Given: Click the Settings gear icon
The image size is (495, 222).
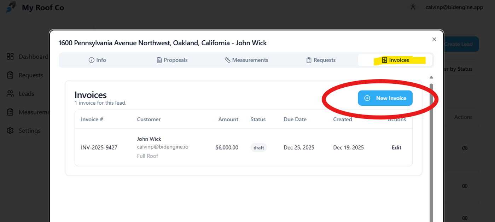Looking at the screenshot, I should coord(10,130).
